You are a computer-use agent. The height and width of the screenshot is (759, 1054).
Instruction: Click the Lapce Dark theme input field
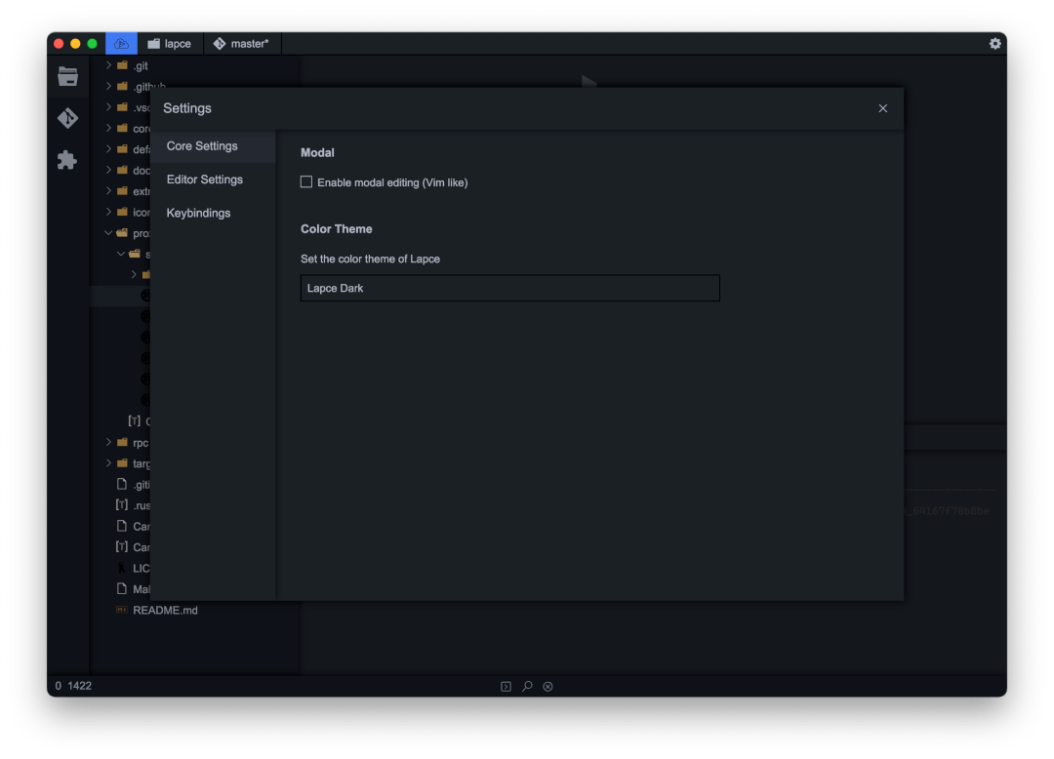(x=509, y=288)
